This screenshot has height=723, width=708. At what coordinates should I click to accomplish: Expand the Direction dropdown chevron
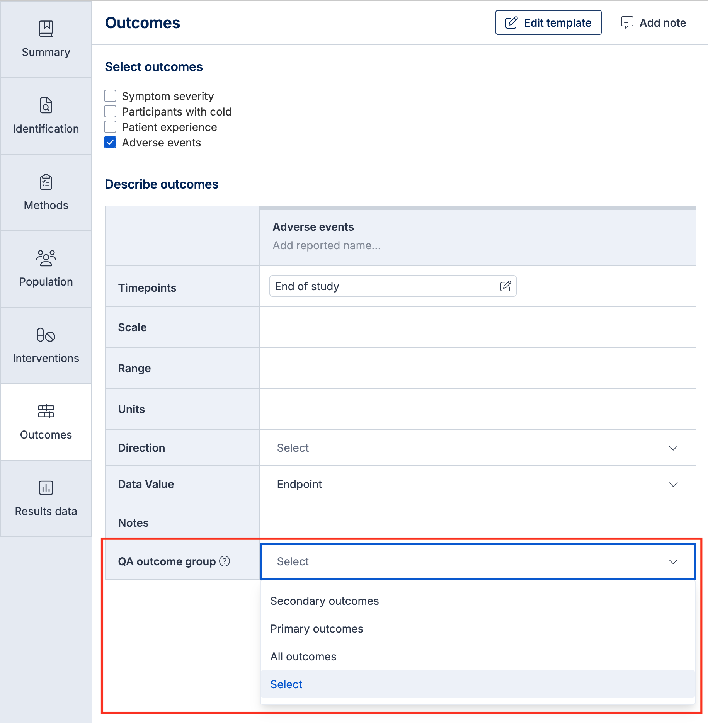click(673, 448)
